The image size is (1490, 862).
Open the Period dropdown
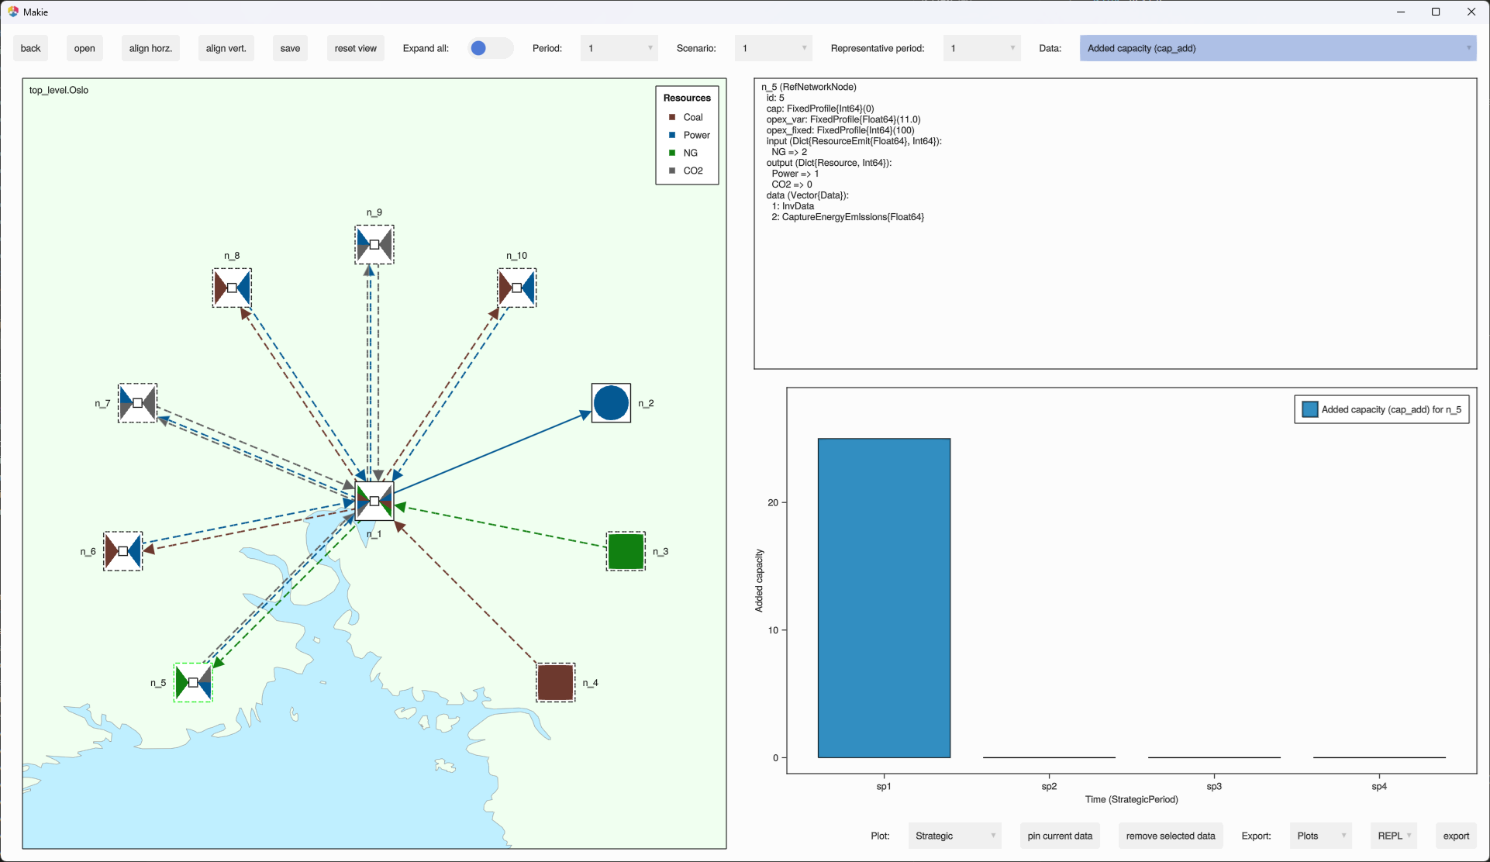[619, 48]
